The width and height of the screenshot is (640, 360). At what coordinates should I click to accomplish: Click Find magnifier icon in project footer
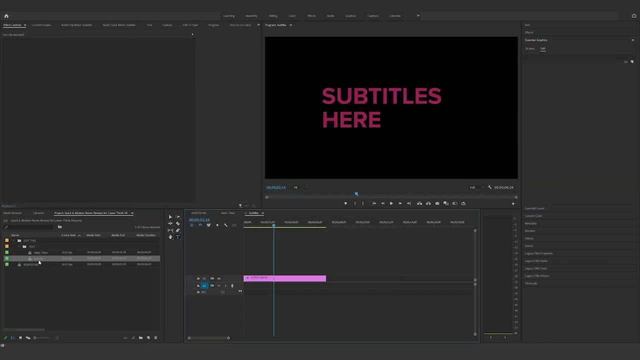click(x=133, y=338)
